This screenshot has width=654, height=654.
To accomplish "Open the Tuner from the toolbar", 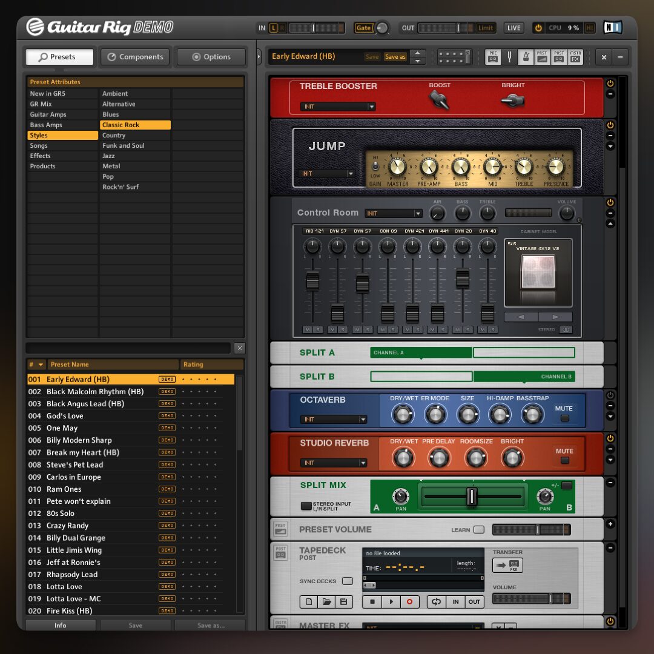I will [509, 57].
